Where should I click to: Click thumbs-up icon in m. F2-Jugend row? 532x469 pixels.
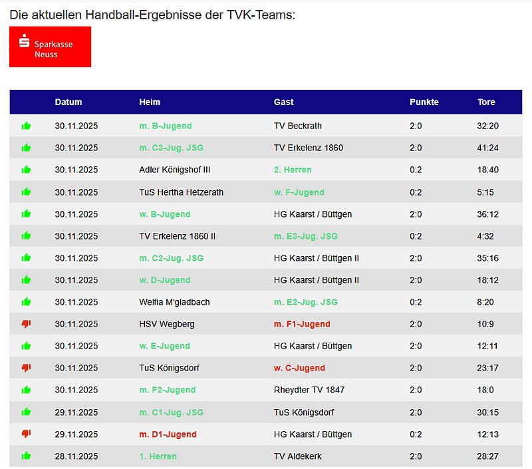click(x=27, y=390)
